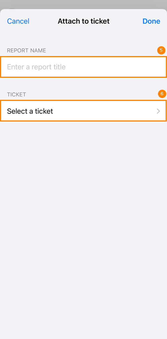
Task: Click the orange number 6 badge
Action: pyautogui.click(x=162, y=94)
